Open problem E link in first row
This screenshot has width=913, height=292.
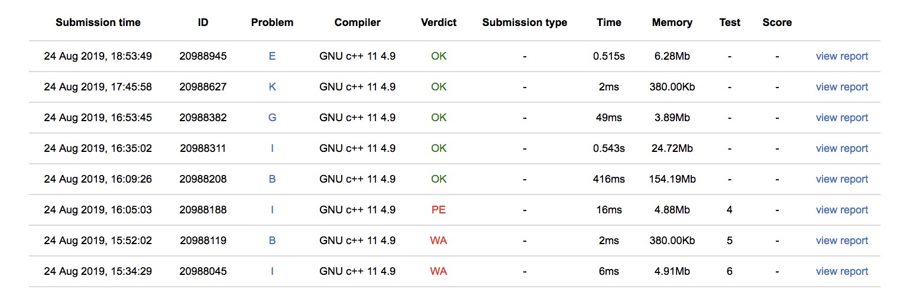(x=272, y=56)
